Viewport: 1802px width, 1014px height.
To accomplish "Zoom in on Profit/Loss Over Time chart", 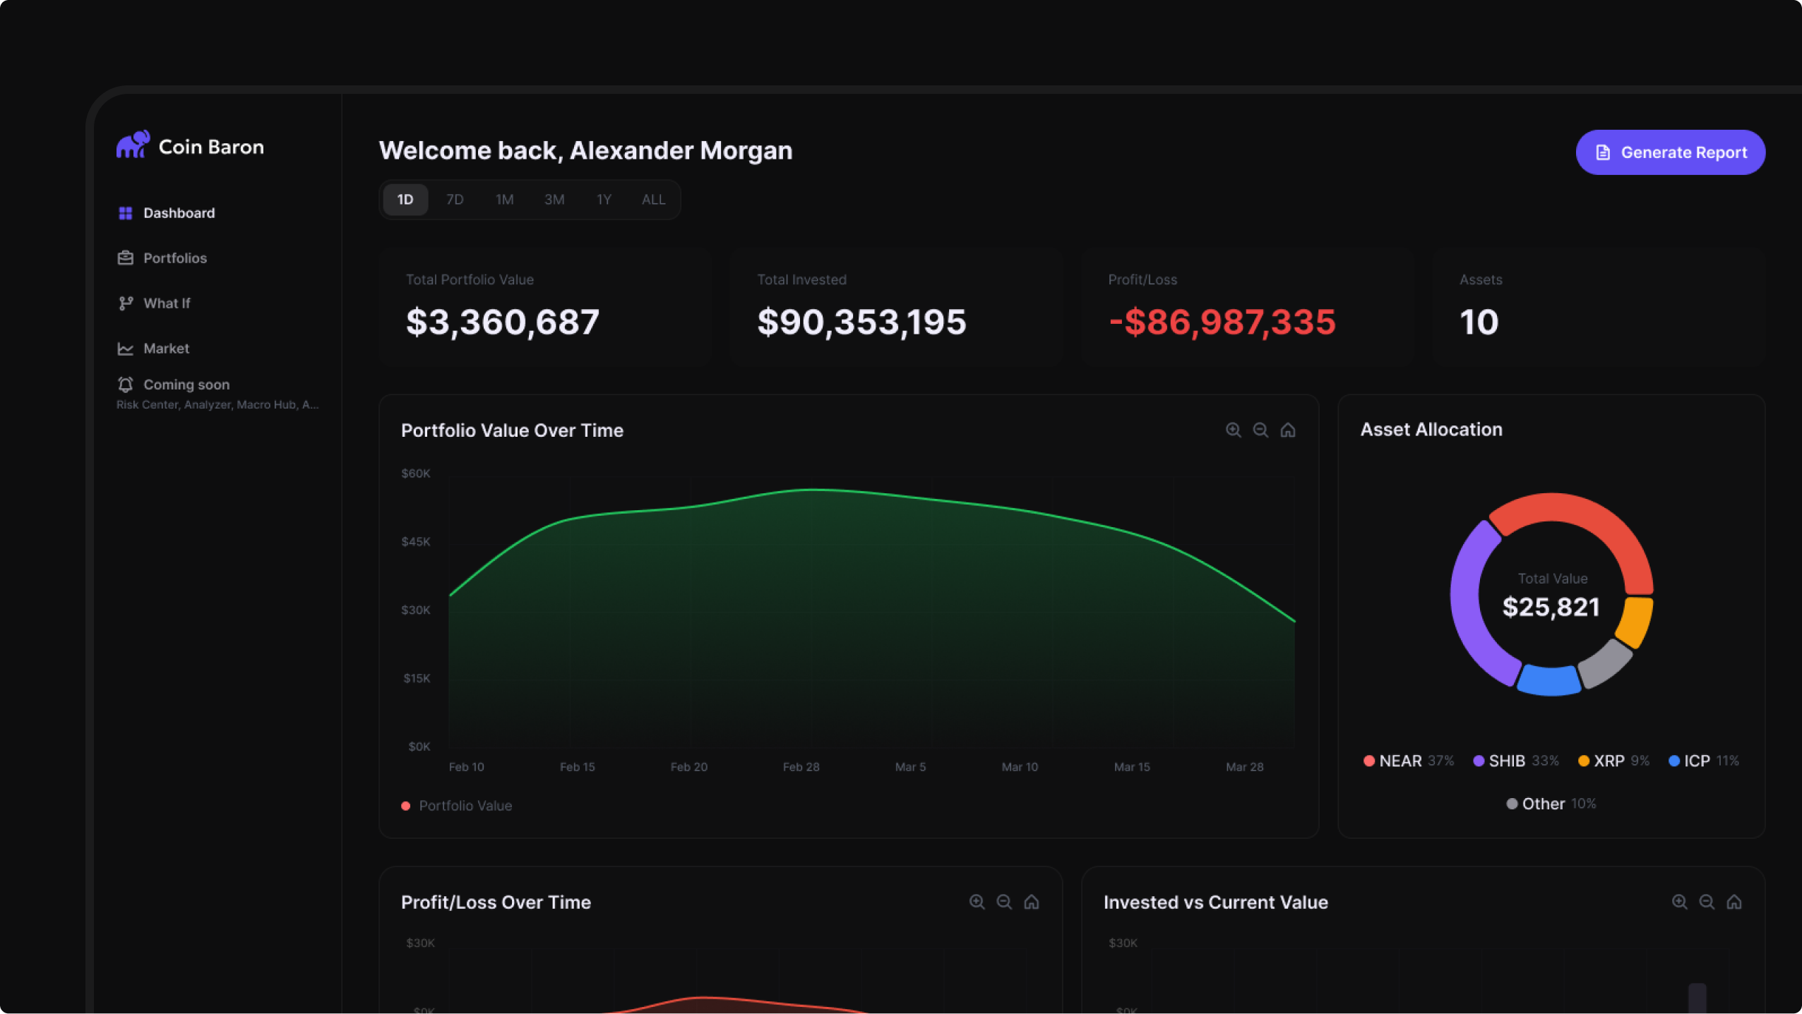I will pos(977,903).
